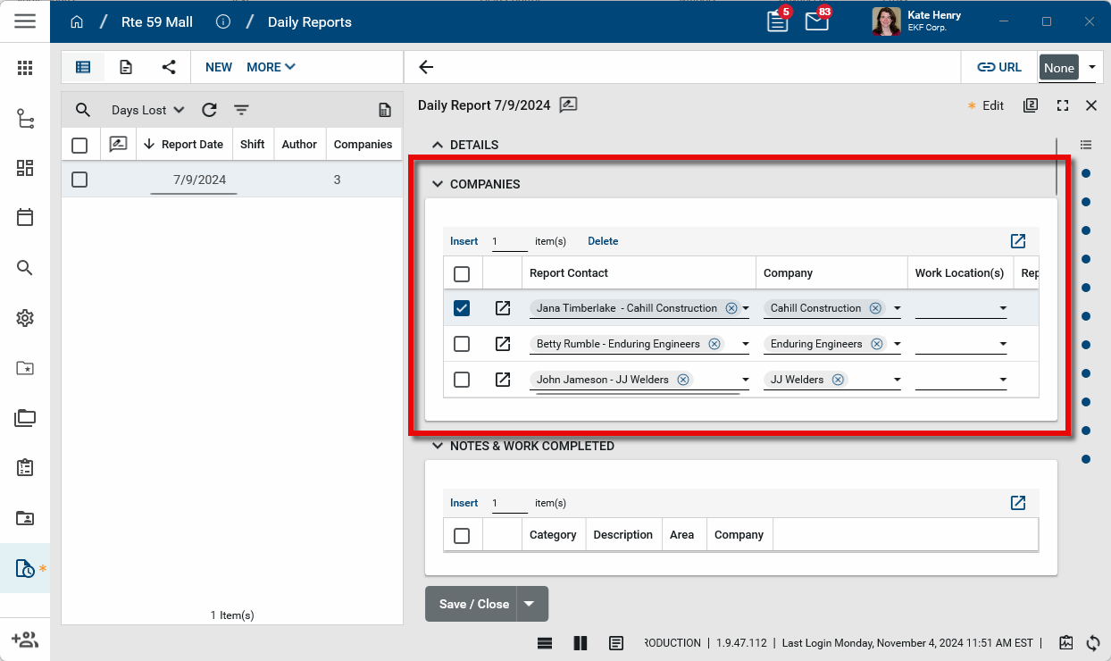
Task: Check the Betty Rumble row checkbox
Action: (462, 344)
